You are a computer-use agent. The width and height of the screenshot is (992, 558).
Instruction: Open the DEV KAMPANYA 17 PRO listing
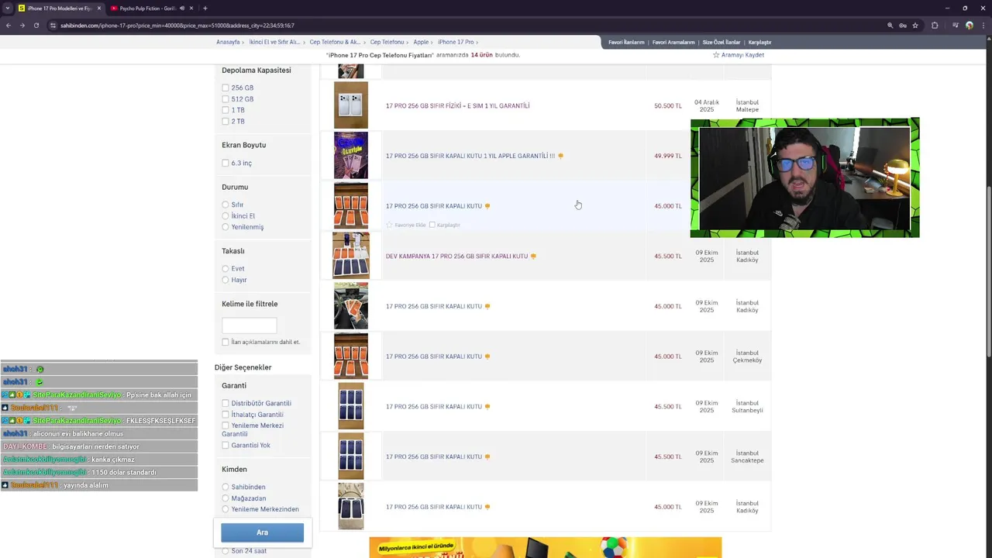(x=456, y=257)
